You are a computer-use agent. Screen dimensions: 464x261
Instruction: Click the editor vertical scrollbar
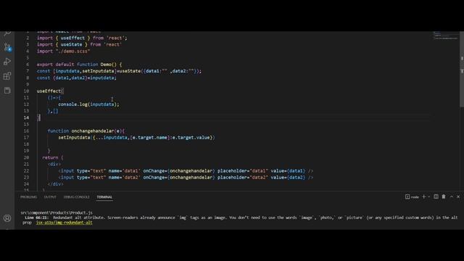[462, 70]
